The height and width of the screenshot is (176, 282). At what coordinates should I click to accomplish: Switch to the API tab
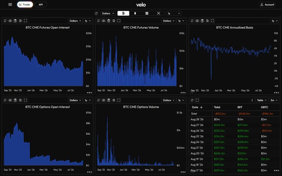(41, 4)
